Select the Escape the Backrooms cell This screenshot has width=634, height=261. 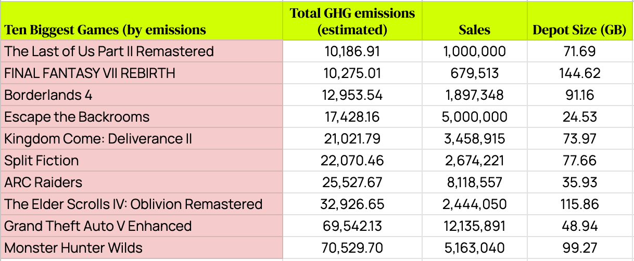(77, 117)
